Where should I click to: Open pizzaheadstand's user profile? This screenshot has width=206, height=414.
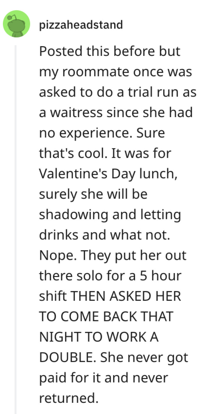pyautogui.click(x=80, y=25)
